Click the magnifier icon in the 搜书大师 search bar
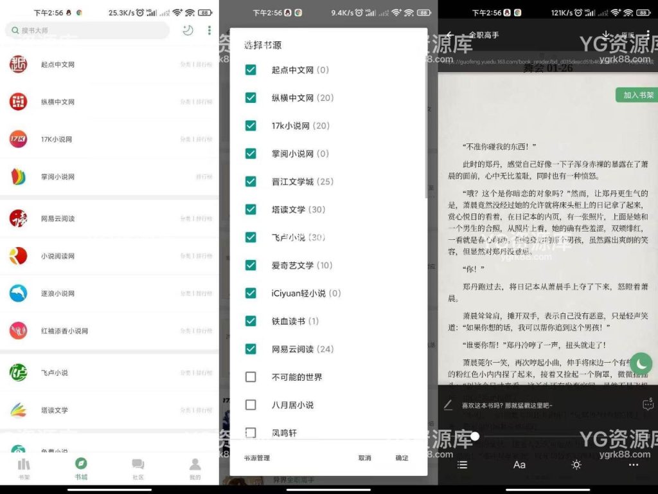The image size is (658, 494). tap(15, 30)
